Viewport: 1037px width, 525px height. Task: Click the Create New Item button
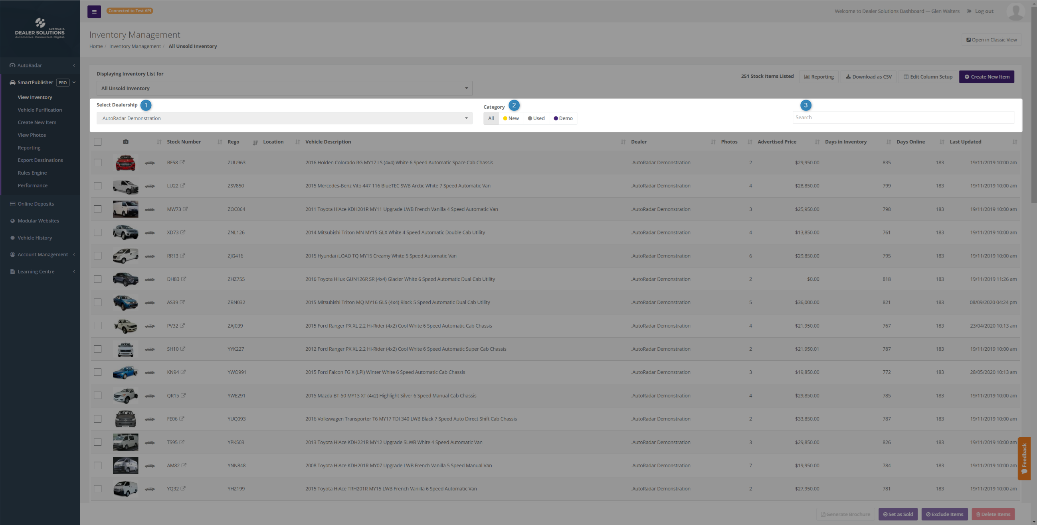tap(987, 77)
